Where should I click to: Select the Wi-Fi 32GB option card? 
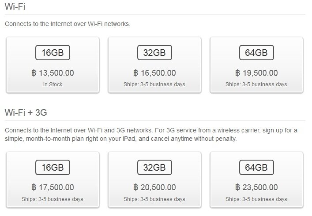pos(154,65)
